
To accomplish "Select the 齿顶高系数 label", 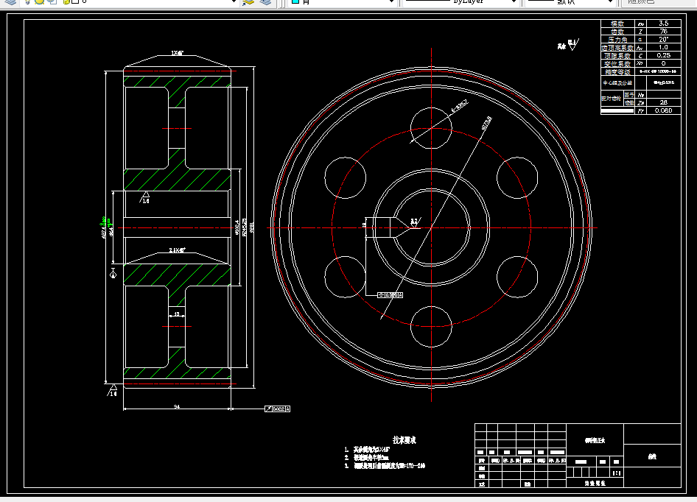I will pyautogui.click(x=617, y=48).
